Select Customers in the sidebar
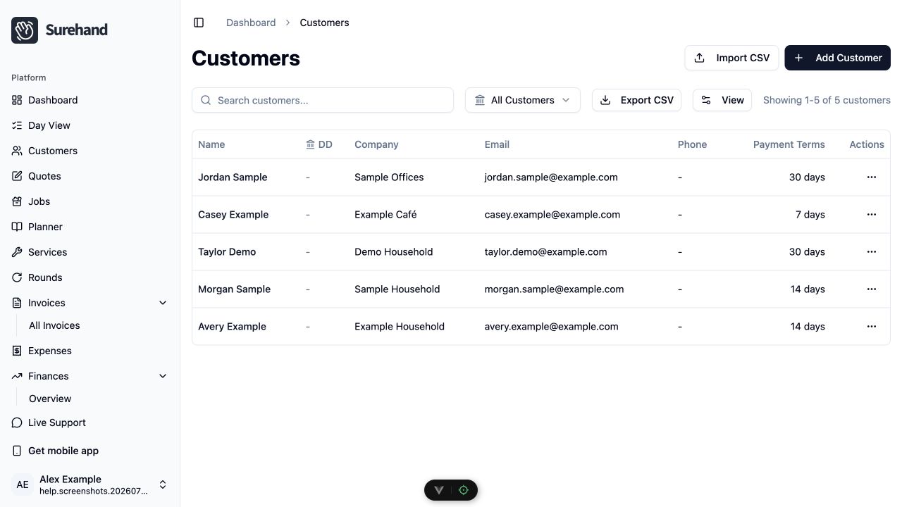Viewport: 902px width, 507px height. click(89, 151)
